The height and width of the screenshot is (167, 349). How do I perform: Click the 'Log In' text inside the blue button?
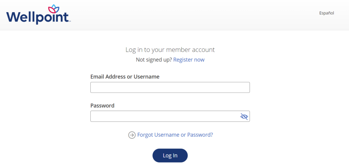(170, 155)
